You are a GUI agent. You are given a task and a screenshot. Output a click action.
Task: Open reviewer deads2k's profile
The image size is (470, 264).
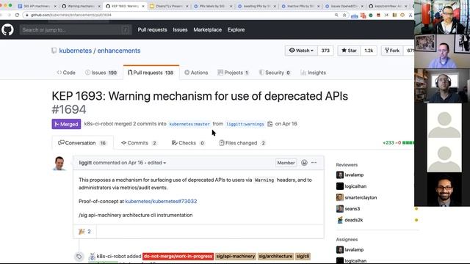point(354,220)
